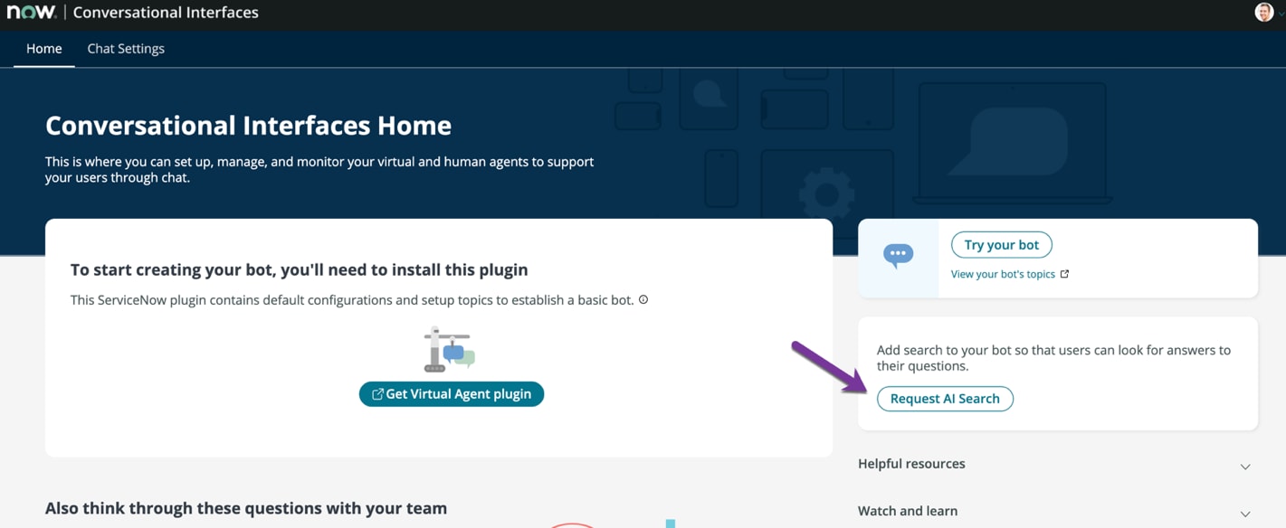
Task: Click the Virtual Agent robot illustration icon
Action: pyautogui.click(x=450, y=349)
